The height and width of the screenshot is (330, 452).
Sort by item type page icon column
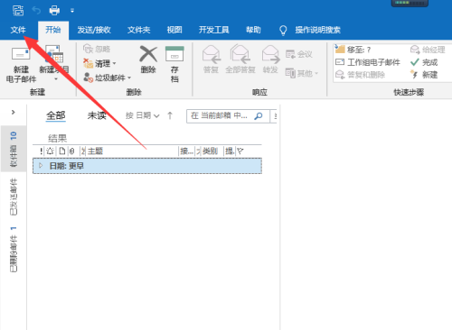pos(62,151)
